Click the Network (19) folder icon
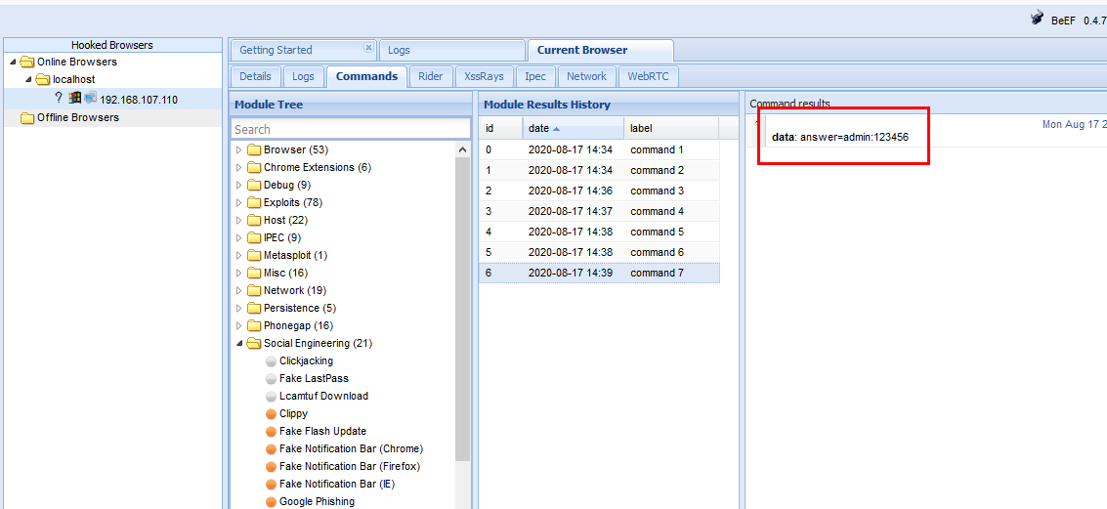 (253, 291)
